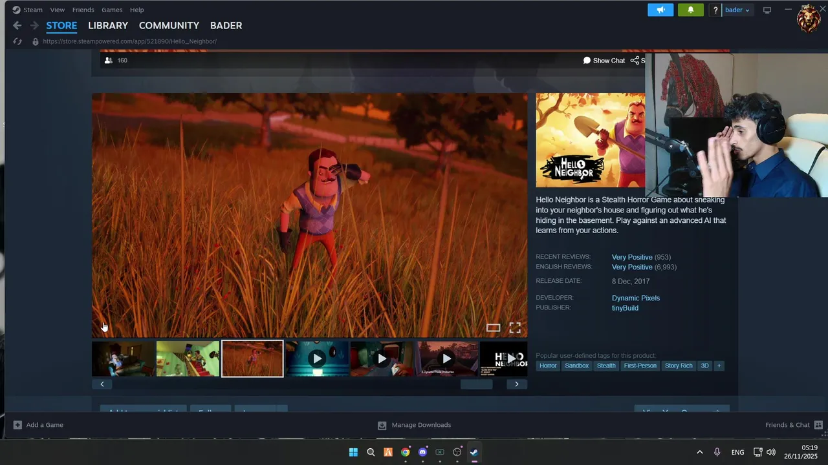Switch to Big Picture mode monitor icon

coord(767,10)
